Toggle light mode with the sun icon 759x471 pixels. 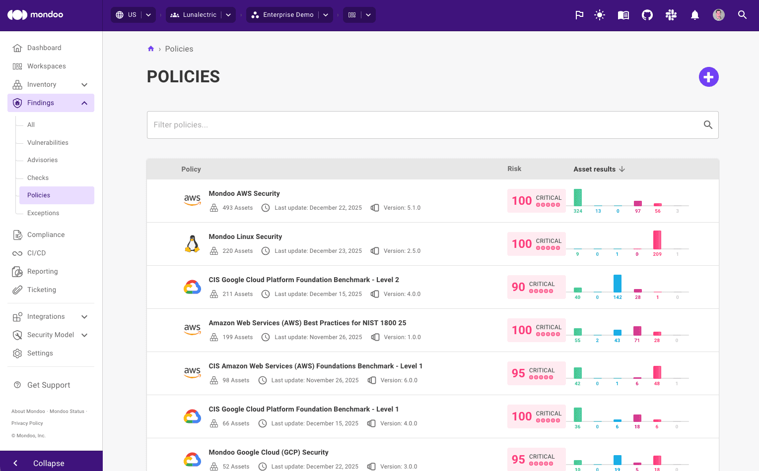pyautogui.click(x=599, y=15)
